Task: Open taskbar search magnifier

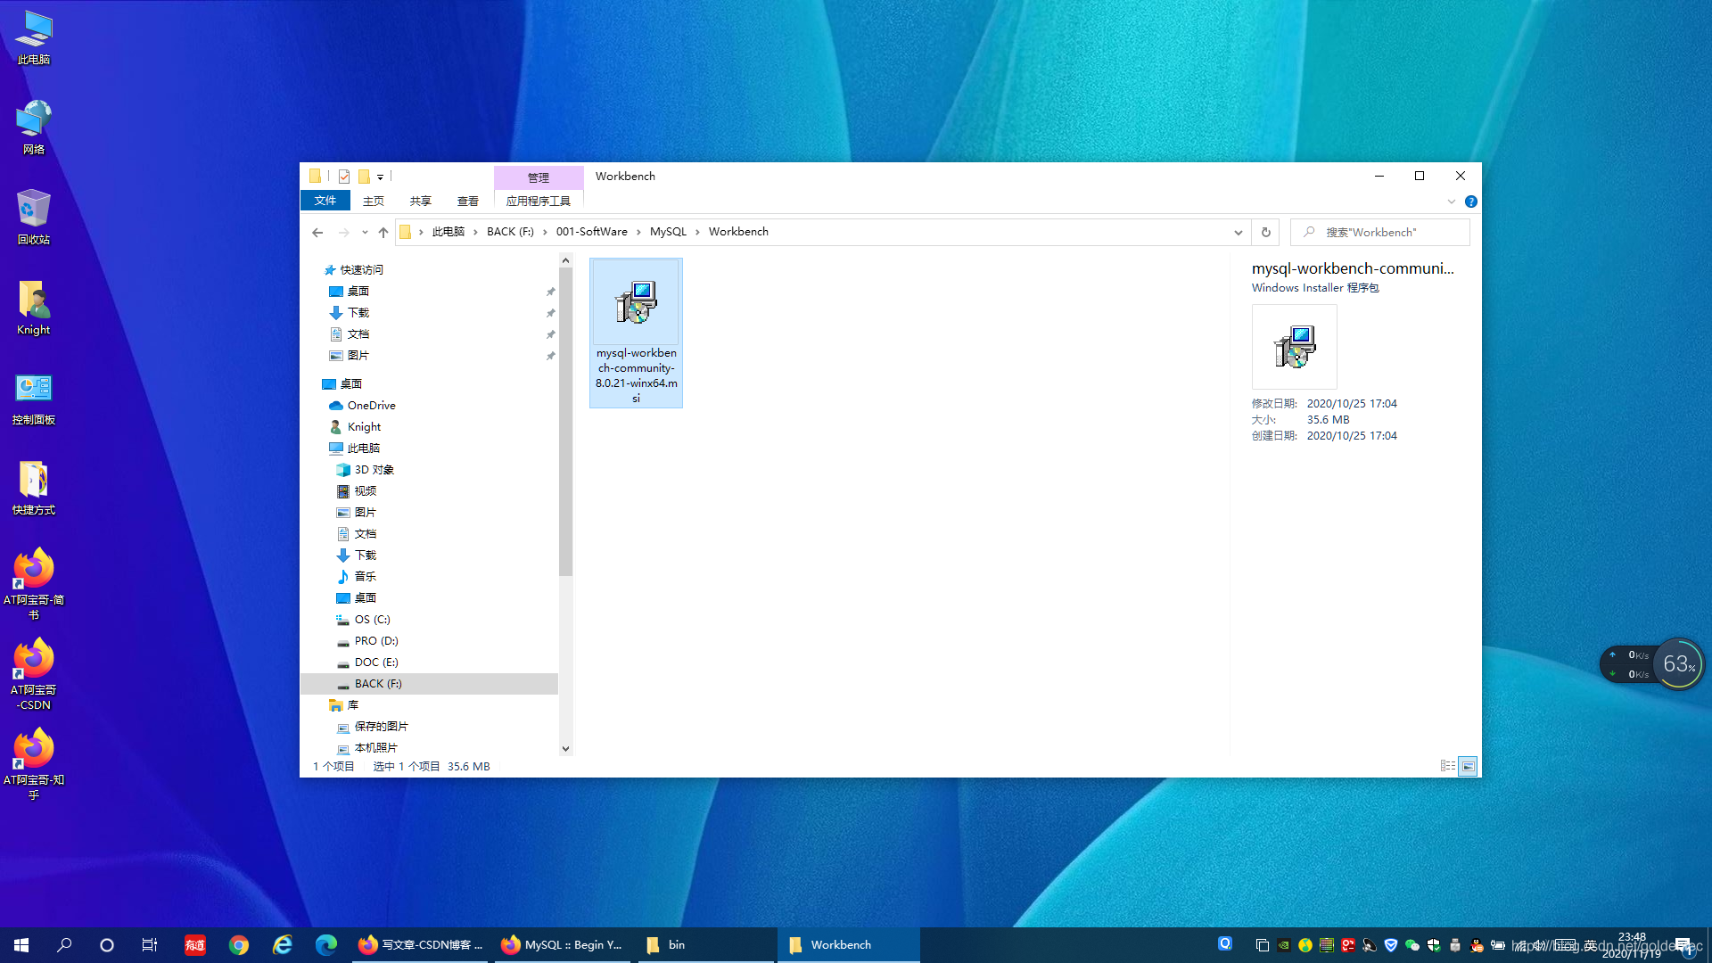Action: tap(64, 945)
